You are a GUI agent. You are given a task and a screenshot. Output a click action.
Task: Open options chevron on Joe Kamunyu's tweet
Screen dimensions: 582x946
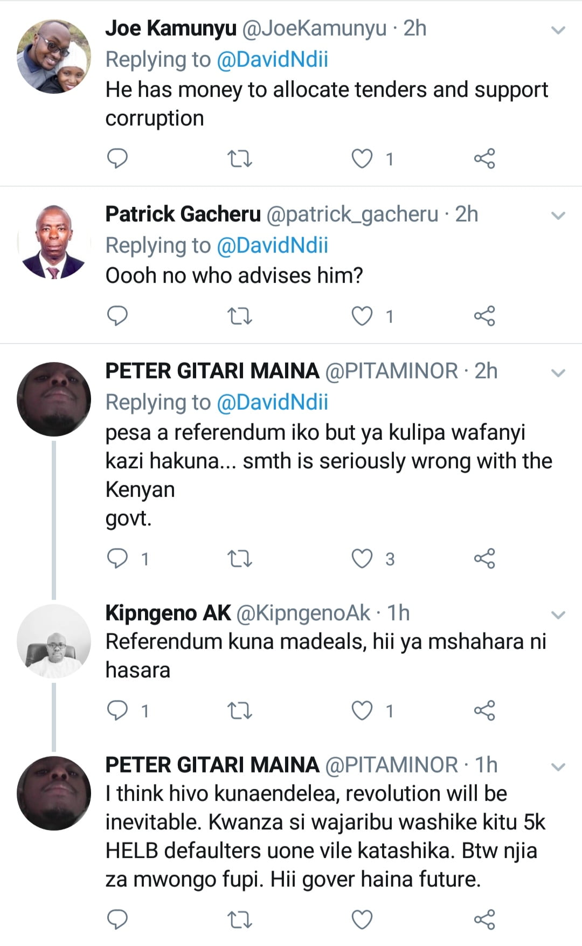(559, 30)
